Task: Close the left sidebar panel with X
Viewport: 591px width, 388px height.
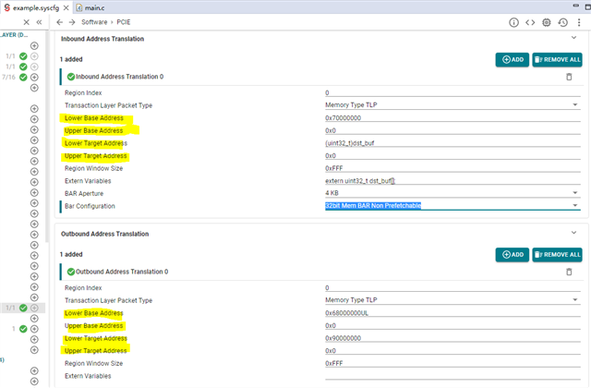Action: [x=24, y=21]
